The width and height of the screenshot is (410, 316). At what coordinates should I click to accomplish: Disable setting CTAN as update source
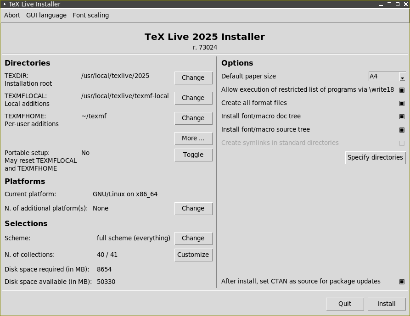tap(402, 282)
